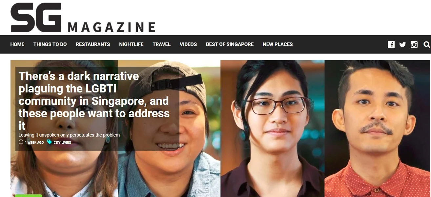Image resolution: width=431 pixels, height=197 pixels.
Task: Open the LGBTI community article headline
Action: [x=94, y=101]
